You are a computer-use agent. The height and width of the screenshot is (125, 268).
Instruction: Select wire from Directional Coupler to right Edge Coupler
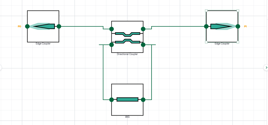(x=178, y=26)
